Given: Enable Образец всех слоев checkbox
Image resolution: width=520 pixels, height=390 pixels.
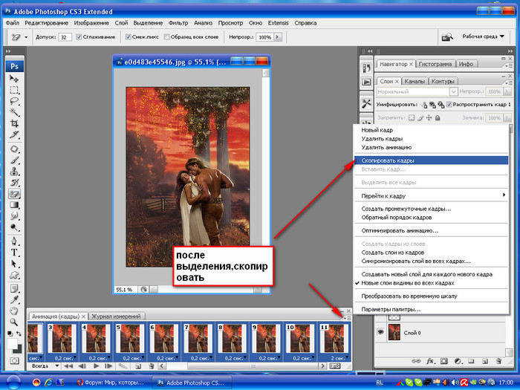Looking at the screenshot, I should pyautogui.click(x=167, y=37).
